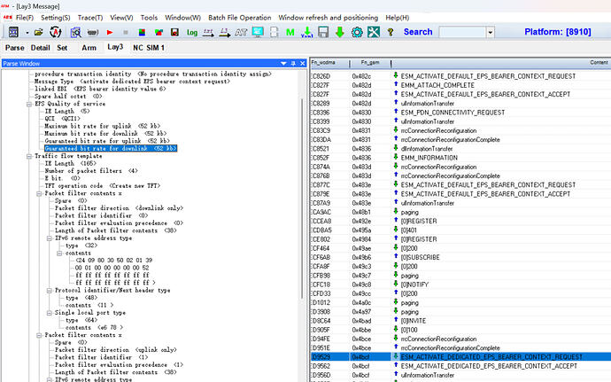
Task: Switch to the Parse tab
Action: coord(15,48)
